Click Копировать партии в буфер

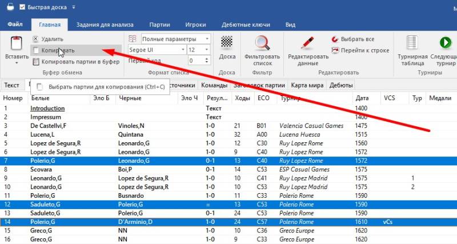(37, 62)
